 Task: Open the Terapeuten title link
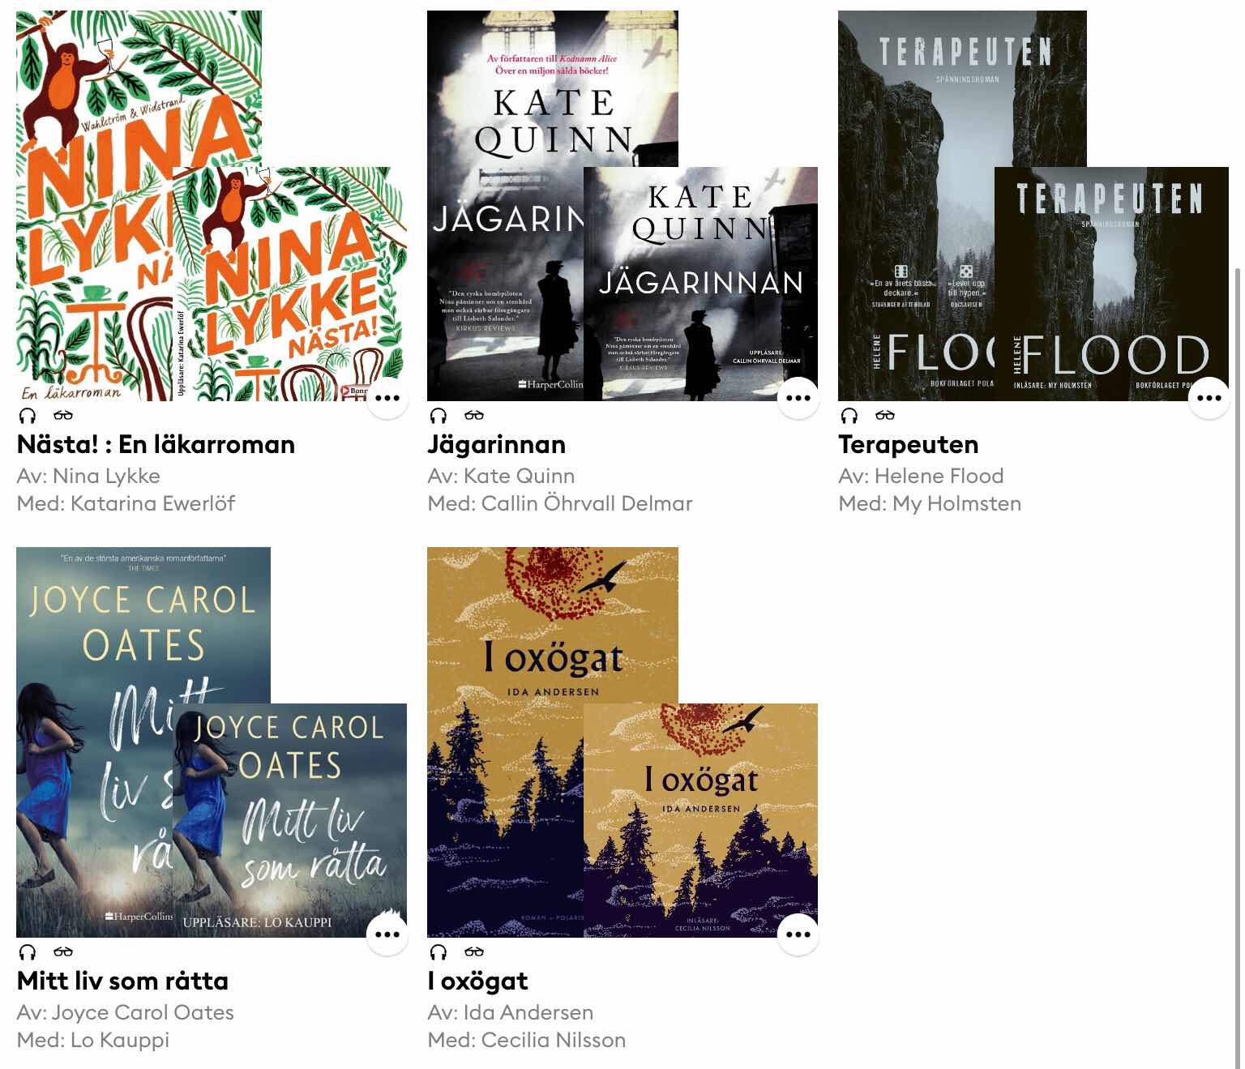click(909, 445)
